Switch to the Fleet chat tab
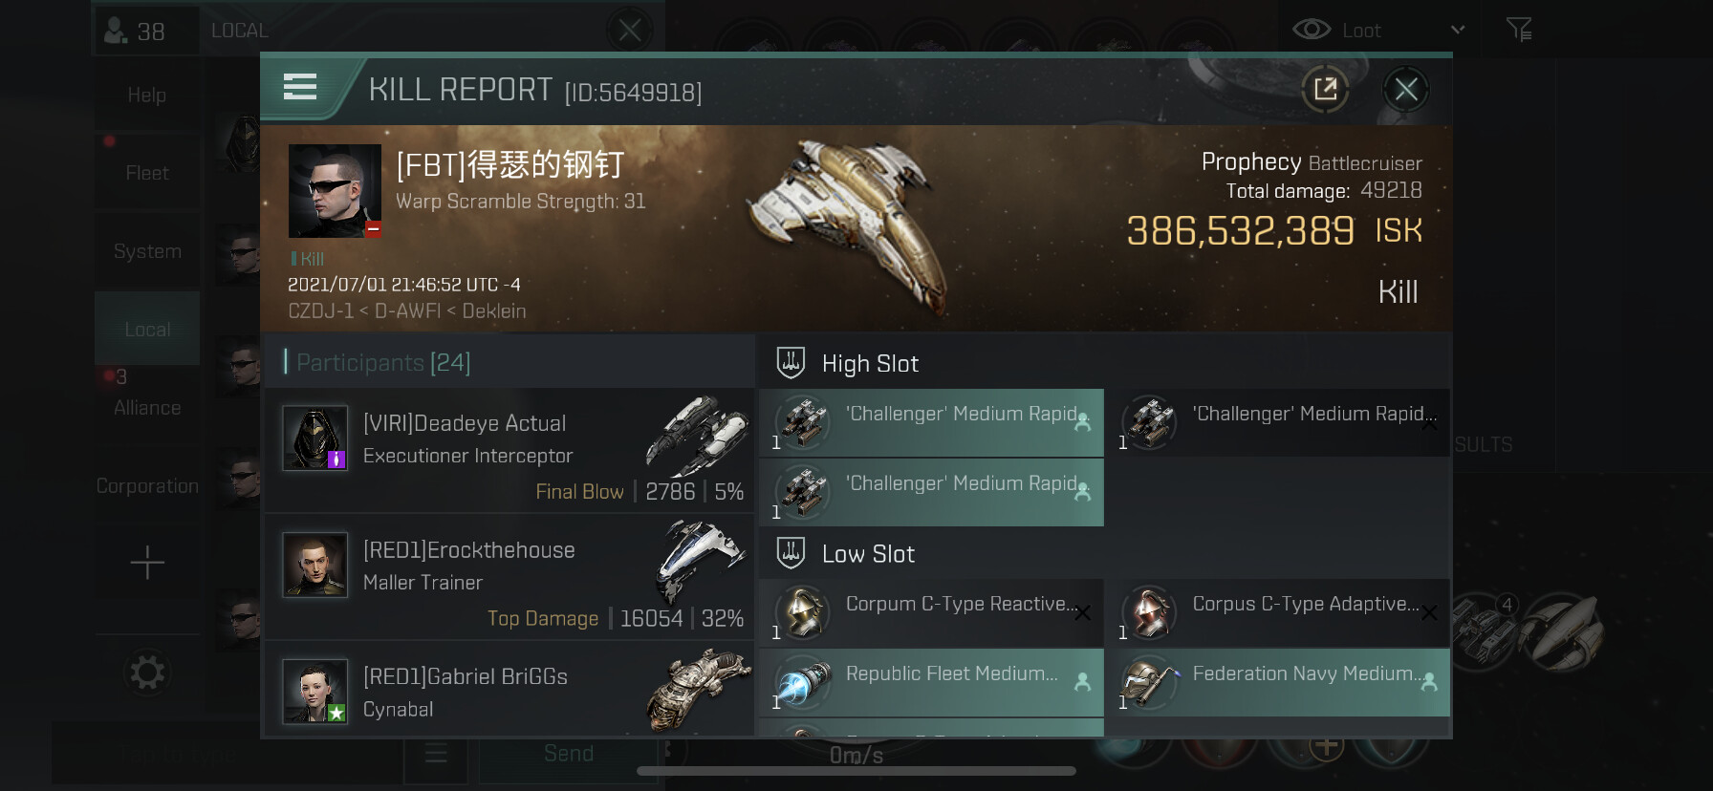Screen dimensions: 1713x791 coord(147,173)
